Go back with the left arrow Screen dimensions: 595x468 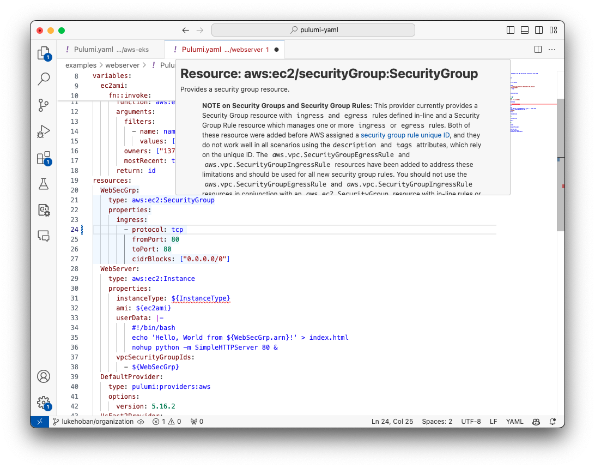pos(186,30)
